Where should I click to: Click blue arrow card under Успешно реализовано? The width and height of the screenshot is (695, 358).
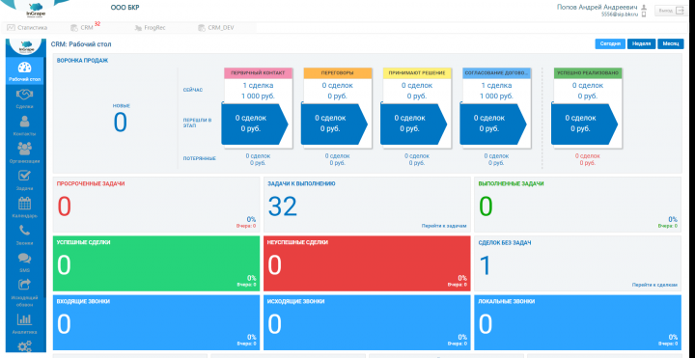585,124
